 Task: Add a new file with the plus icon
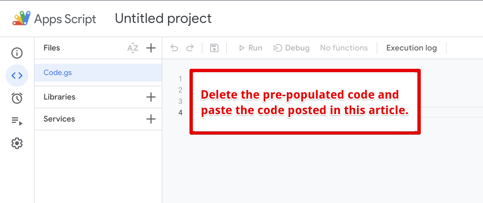click(x=151, y=48)
